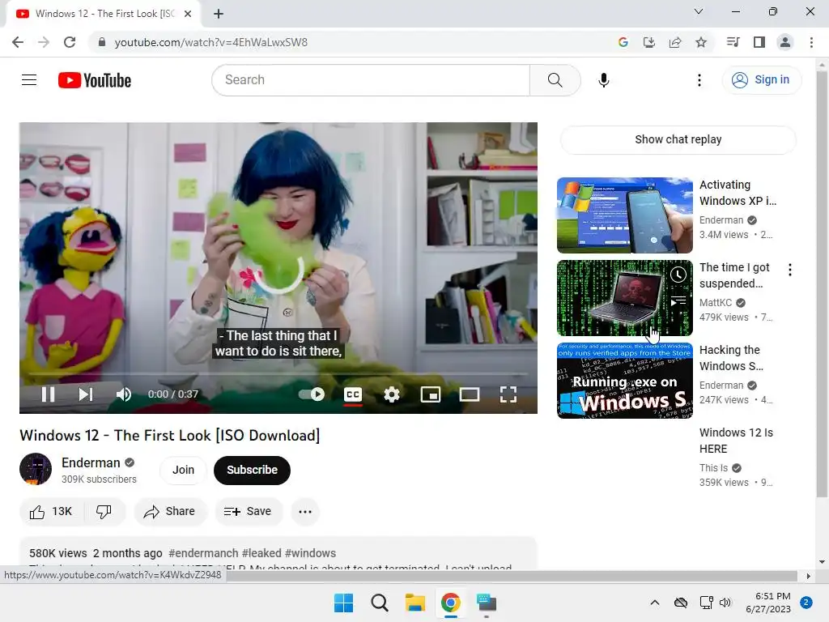Open the YouTube guide hamburger menu
Image resolution: width=829 pixels, height=622 pixels.
[x=29, y=80]
